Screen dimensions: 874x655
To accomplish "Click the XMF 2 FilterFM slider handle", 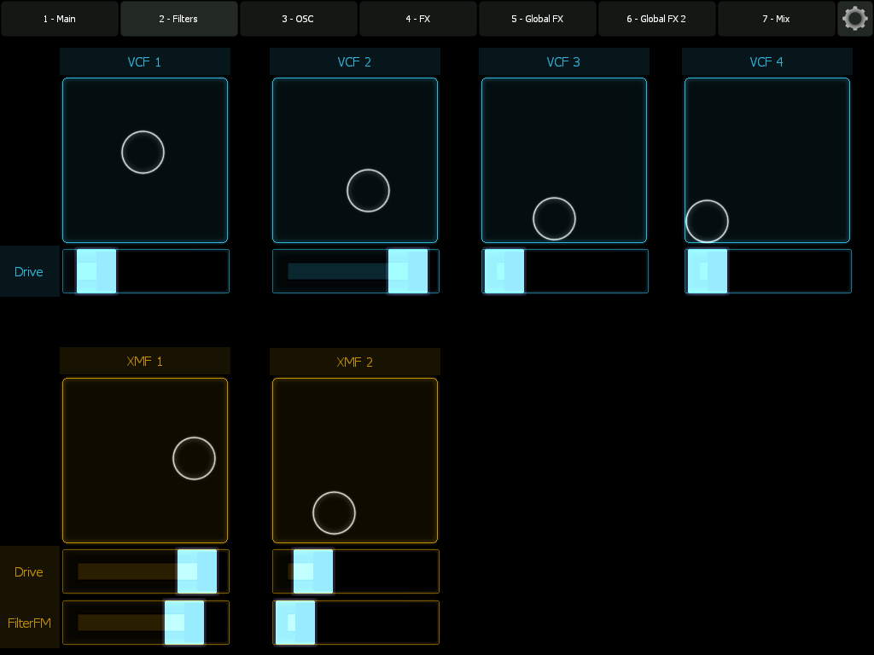I will [295, 623].
